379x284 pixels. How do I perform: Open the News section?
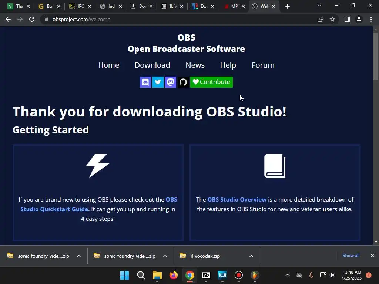pyautogui.click(x=195, y=65)
